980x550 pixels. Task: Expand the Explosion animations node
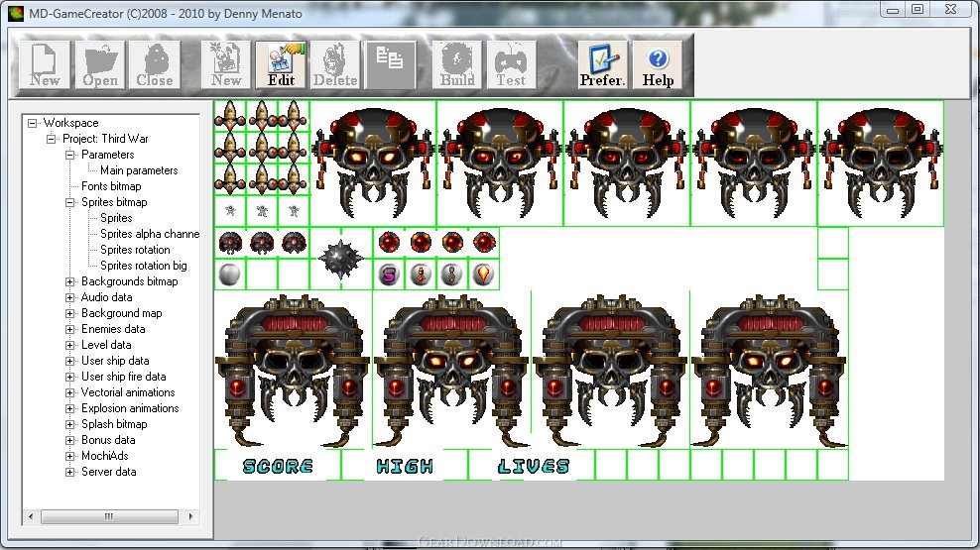(x=70, y=409)
